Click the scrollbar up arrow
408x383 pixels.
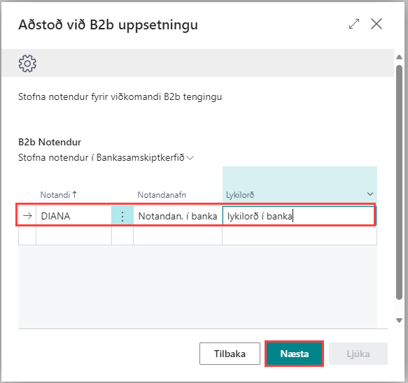[x=399, y=57]
